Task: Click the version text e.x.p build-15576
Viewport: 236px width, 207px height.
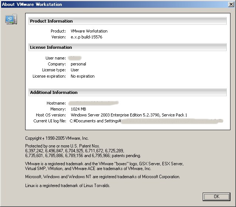Action: click(86, 37)
